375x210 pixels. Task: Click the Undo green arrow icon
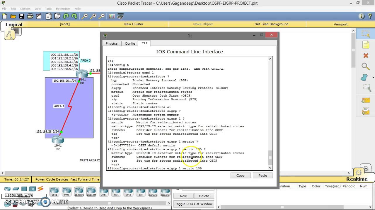pos(66,16)
